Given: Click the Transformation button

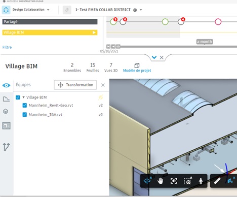Looking at the screenshot, I should (x=75, y=85).
